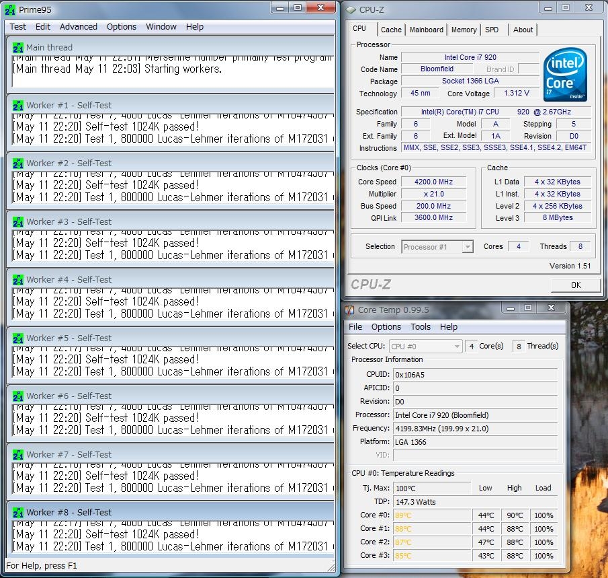Screen dimensions: 608x578
Task: Expand the Select CPU #0 dropdown
Action: coord(457,346)
